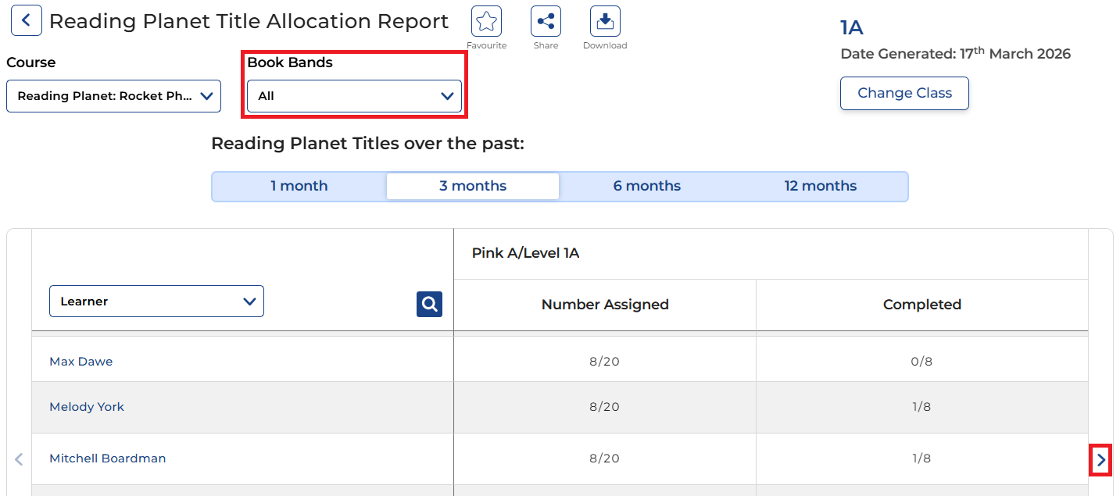Click the back arrow button
This screenshot has height=496, width=1120.
[x=26, y=20]
